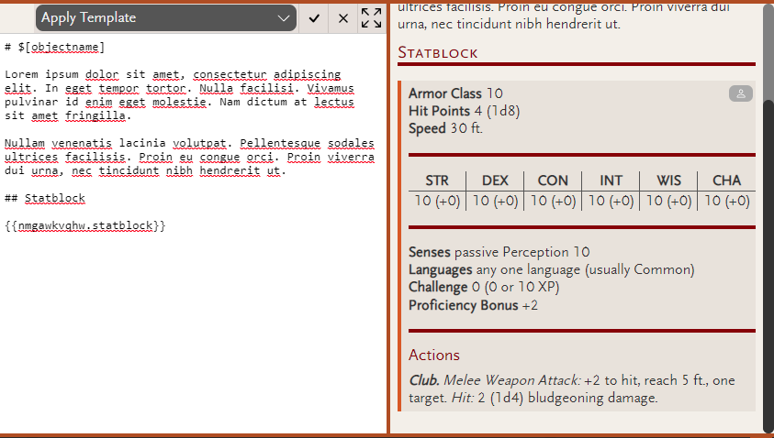Image resolution: width=774 pixels, height=438 pixels.
Task: Click the ## Statblock line in the editor
Action: pyautogui.click(x=45, y=198)
